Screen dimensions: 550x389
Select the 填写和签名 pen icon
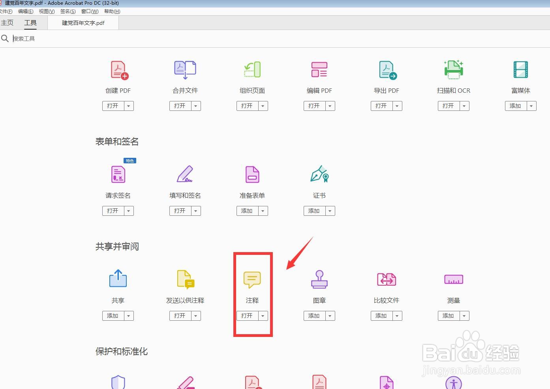[x=185, y=174]
